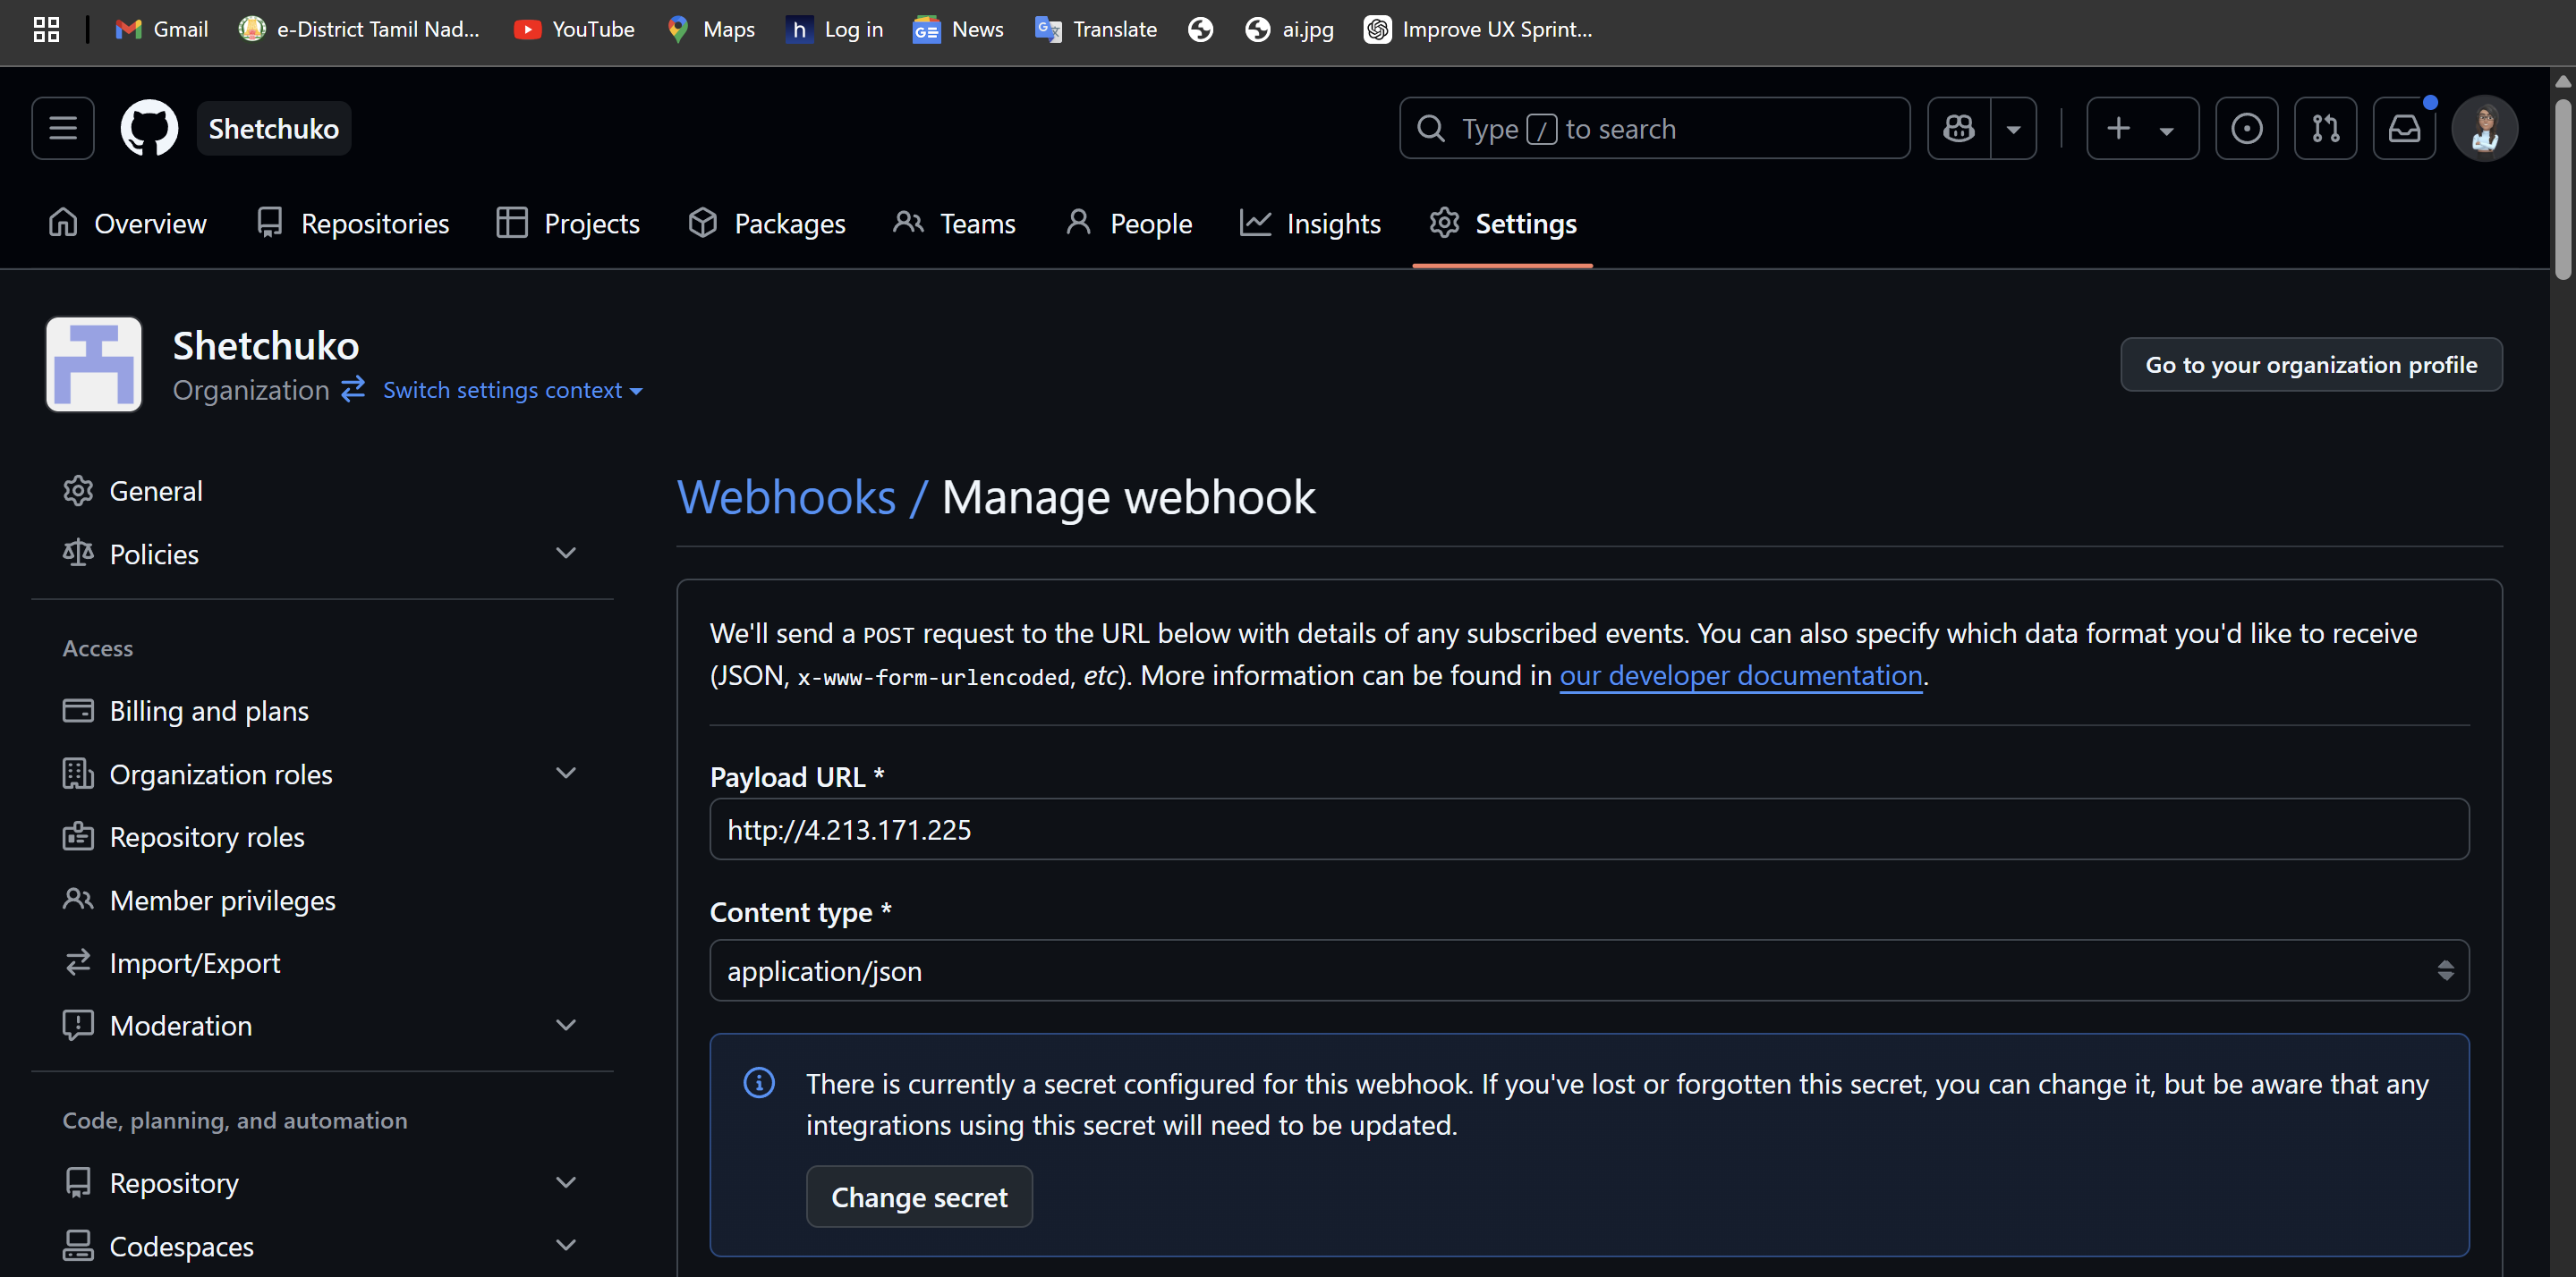Click the plus create new icon
Viewport: 2576px width, 1277px height.
tap(2118, 128)
